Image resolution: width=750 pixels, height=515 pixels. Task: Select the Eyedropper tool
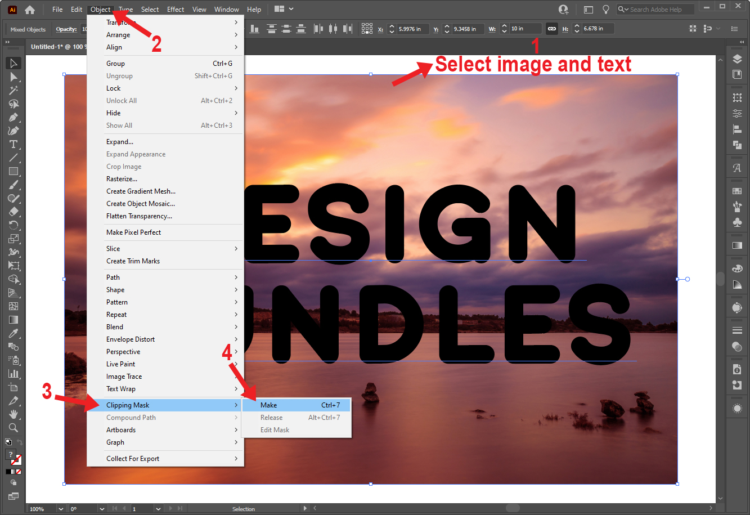click(14, 333)
